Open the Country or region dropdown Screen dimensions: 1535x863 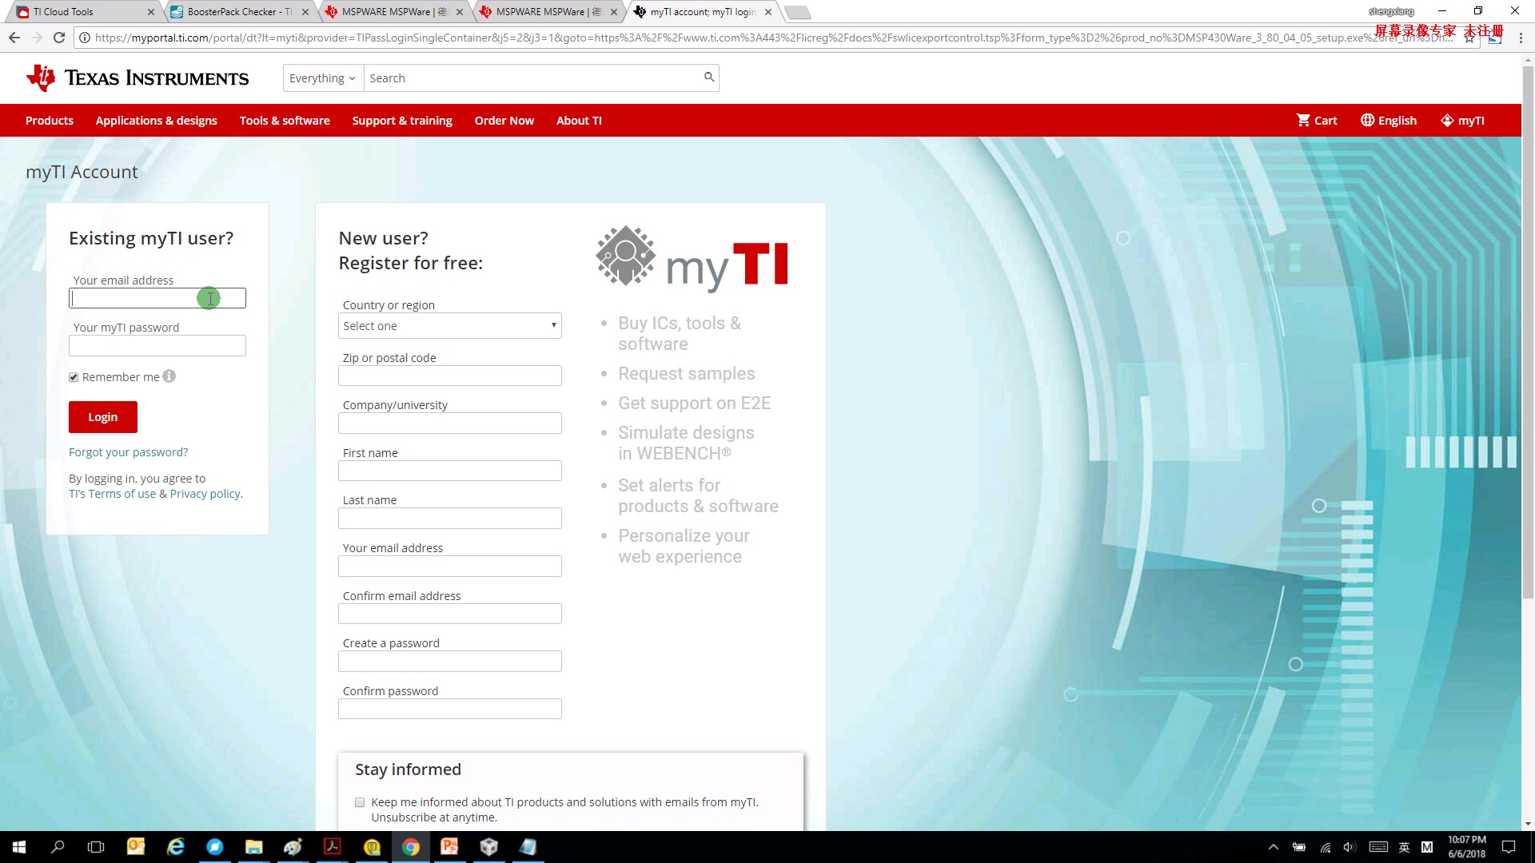(x=449, y=325)
